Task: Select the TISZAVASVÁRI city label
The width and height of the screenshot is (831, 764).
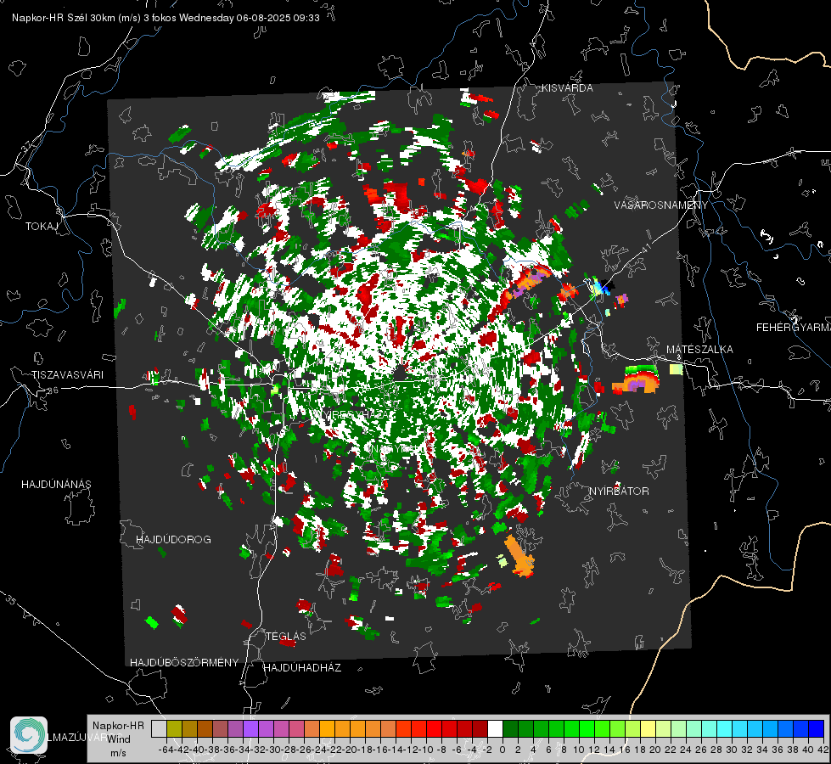Action: point(67,375)
